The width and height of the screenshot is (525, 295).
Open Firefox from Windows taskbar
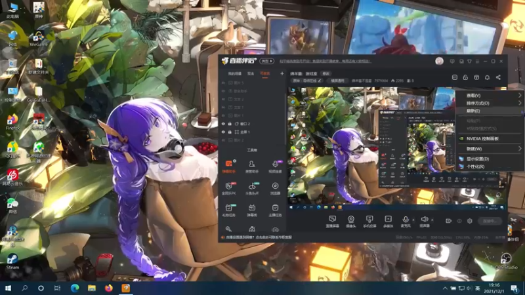point(108,288)
